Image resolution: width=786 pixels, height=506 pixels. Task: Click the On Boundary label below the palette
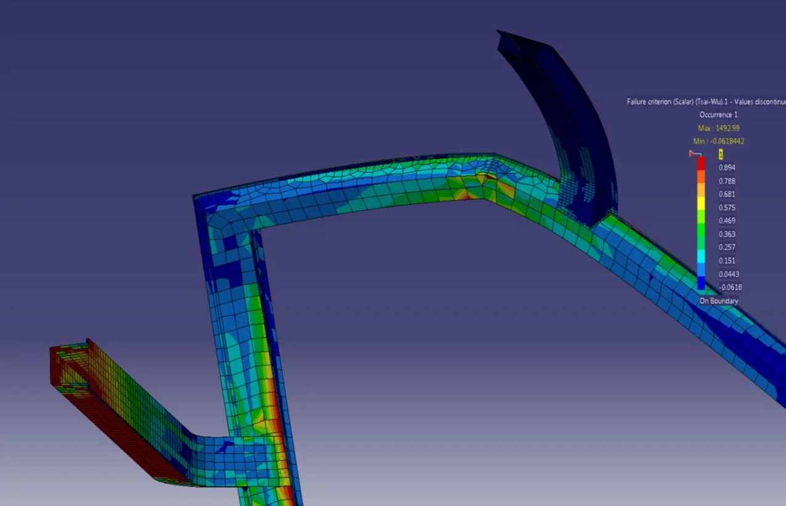point(718,300)
